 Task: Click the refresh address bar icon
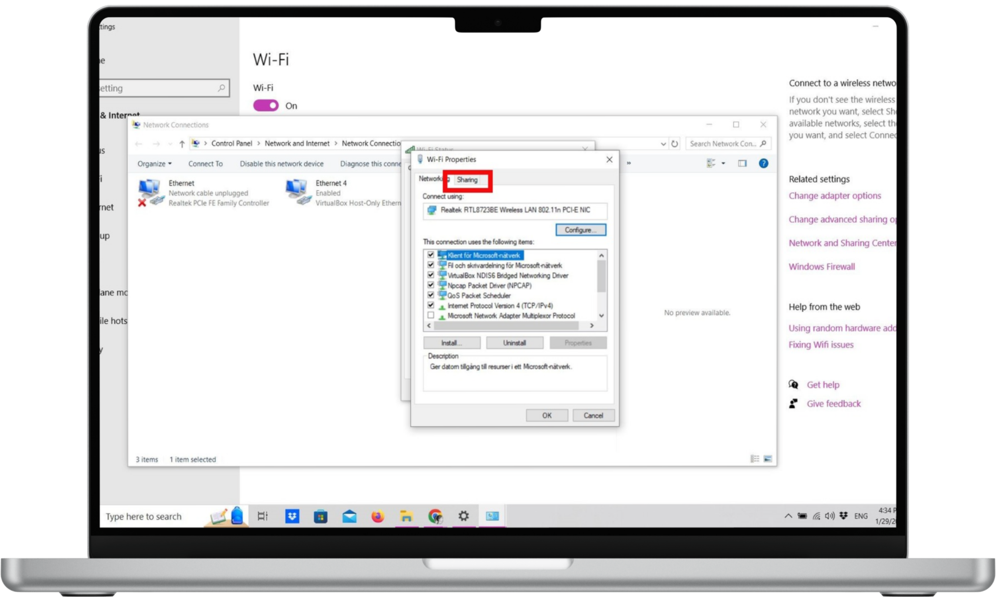click(674, 144)
